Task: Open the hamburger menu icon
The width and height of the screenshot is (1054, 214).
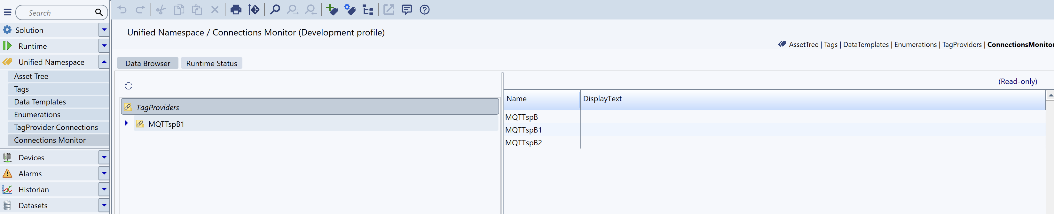Action: click(7, 12)
